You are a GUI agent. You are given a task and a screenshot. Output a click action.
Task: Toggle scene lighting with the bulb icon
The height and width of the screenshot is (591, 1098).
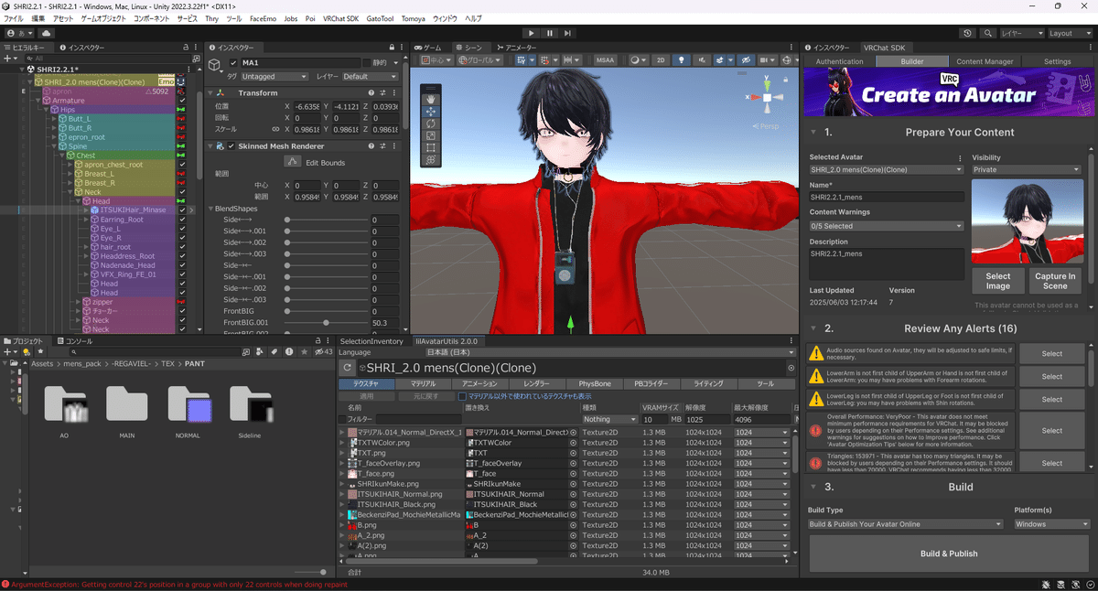coord(682,59)
